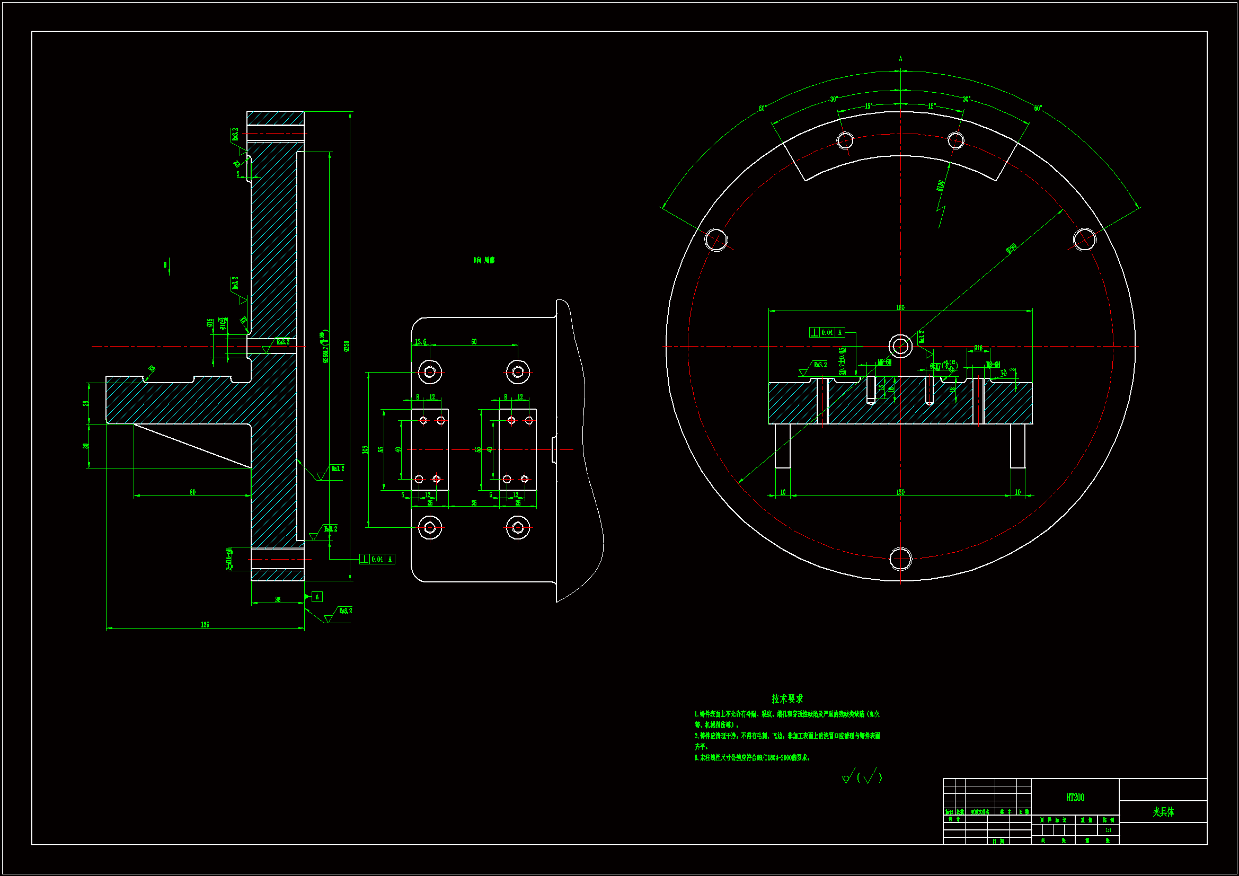Select the 80 dimension under the rib
1239x876 pixels.
(193, 492)
